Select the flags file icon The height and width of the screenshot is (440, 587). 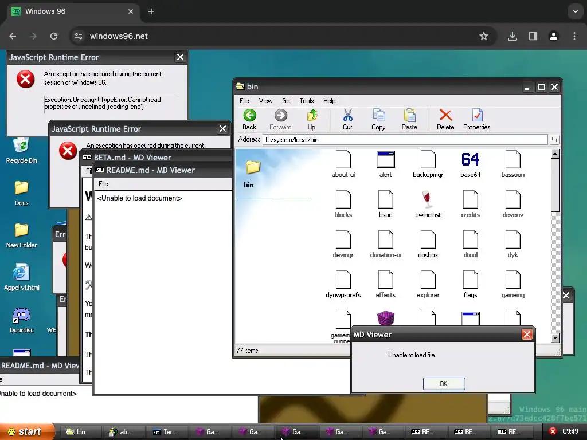(x=470, y=280)
